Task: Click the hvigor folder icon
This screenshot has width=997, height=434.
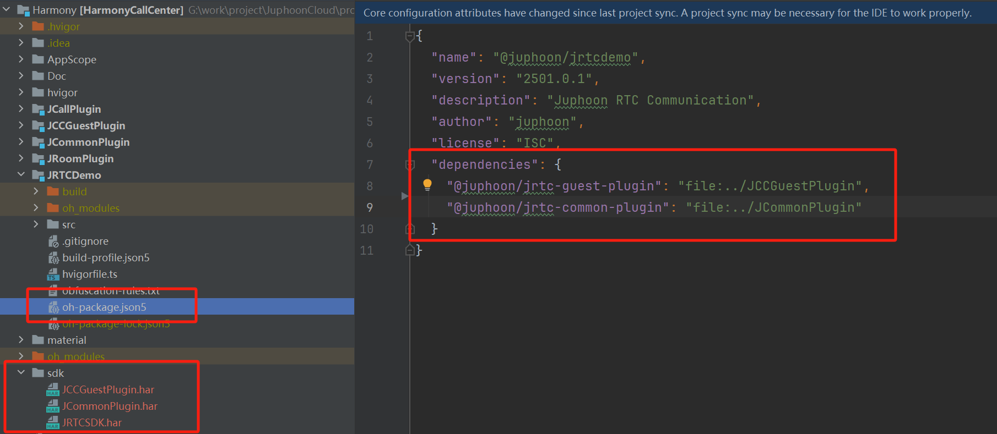Action: pyautogui.click(x=38, y=92)
